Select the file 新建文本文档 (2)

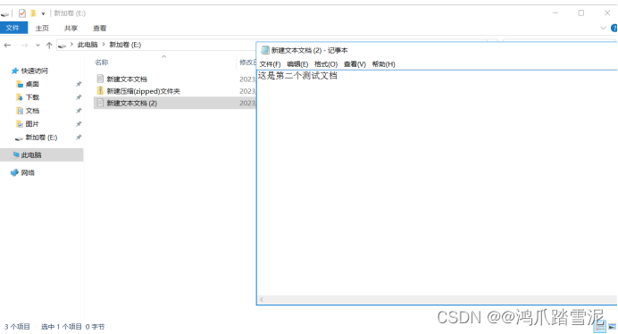point(131,103)
